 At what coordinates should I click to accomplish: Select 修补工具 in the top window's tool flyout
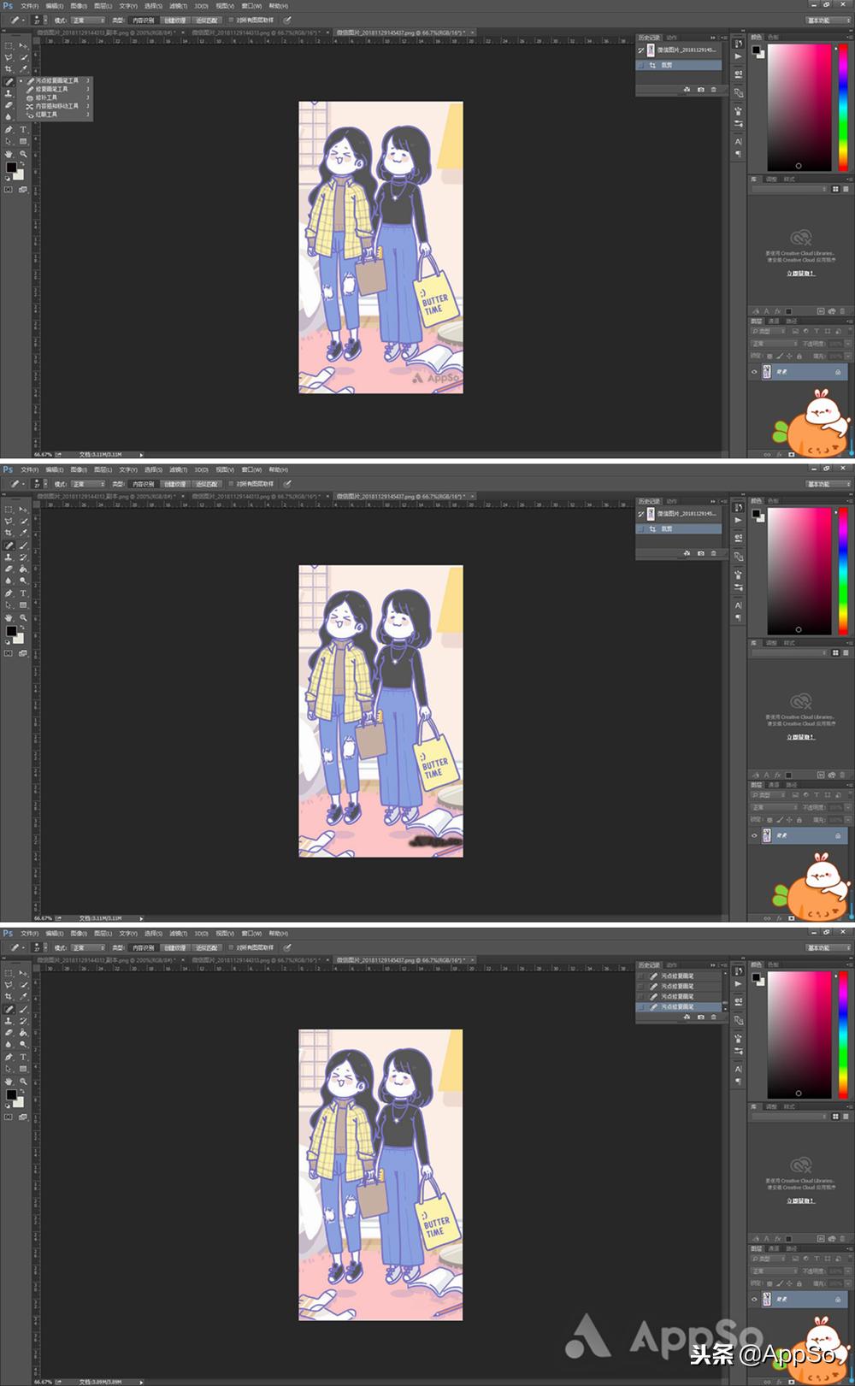pyautogui.click(x=46, y=97)
